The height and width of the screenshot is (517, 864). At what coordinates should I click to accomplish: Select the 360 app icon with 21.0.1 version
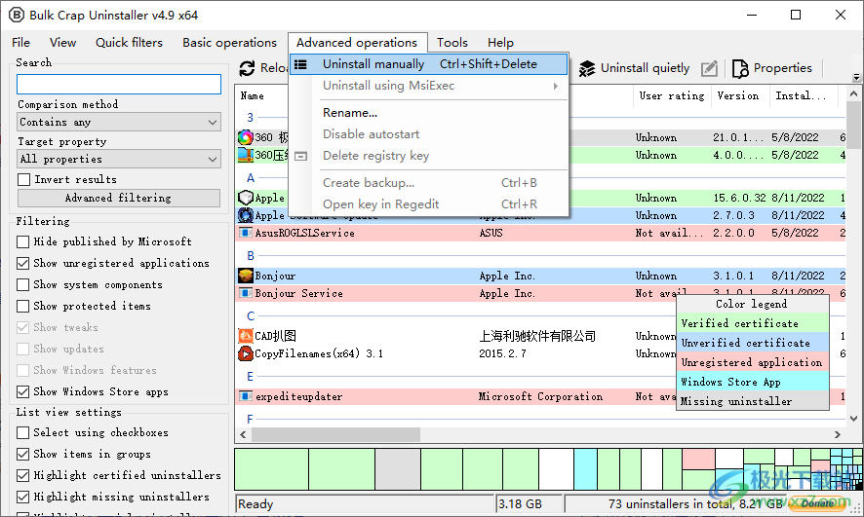[245, 137]
